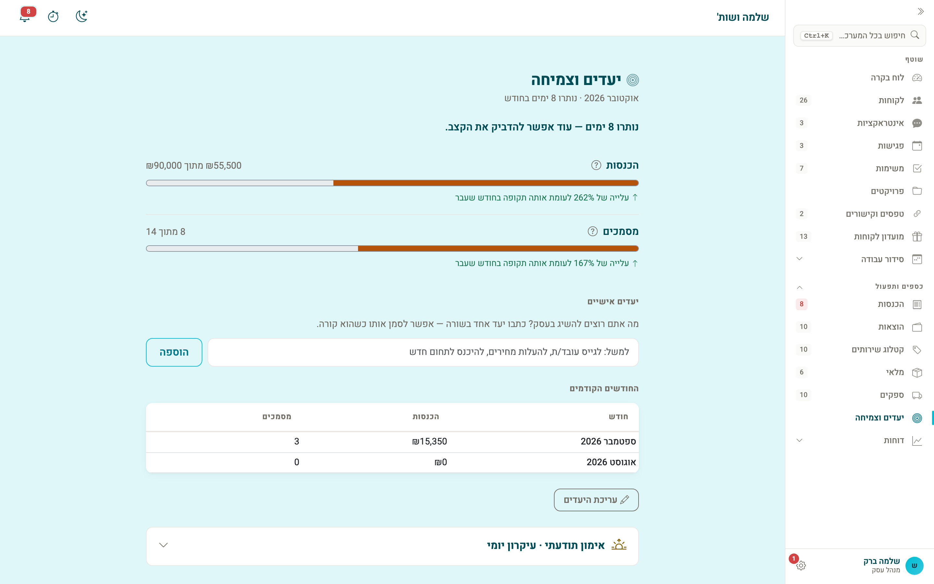Click the 'הוספה' add button
The image size is (934, 584).
click(174, 352)
